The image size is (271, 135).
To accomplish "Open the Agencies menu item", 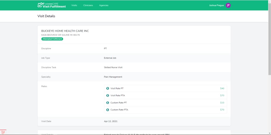I will pyautogui.click(x=104, y=5).
